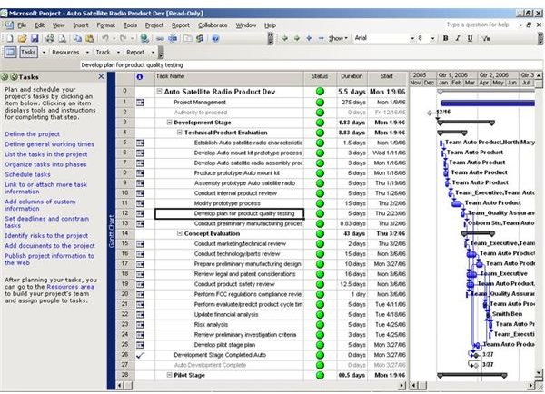The height and width of the screenshot is (394, 545).
Task: Open the Insert menu
Action: 81,25
